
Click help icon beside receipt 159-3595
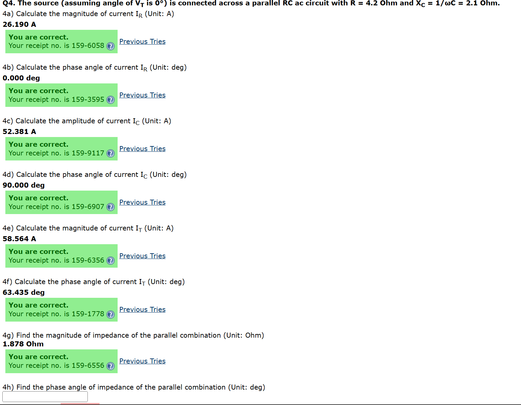[111, 100]
